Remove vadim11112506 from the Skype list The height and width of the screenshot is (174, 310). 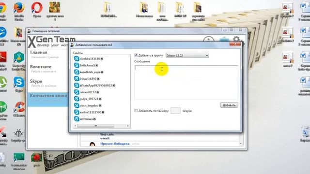(x=103, y=112)
